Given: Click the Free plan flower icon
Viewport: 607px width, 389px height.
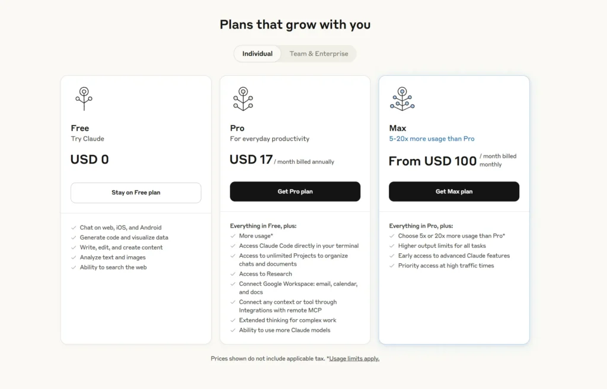Looking at the screenshot, I should click(x=84, y=98).
